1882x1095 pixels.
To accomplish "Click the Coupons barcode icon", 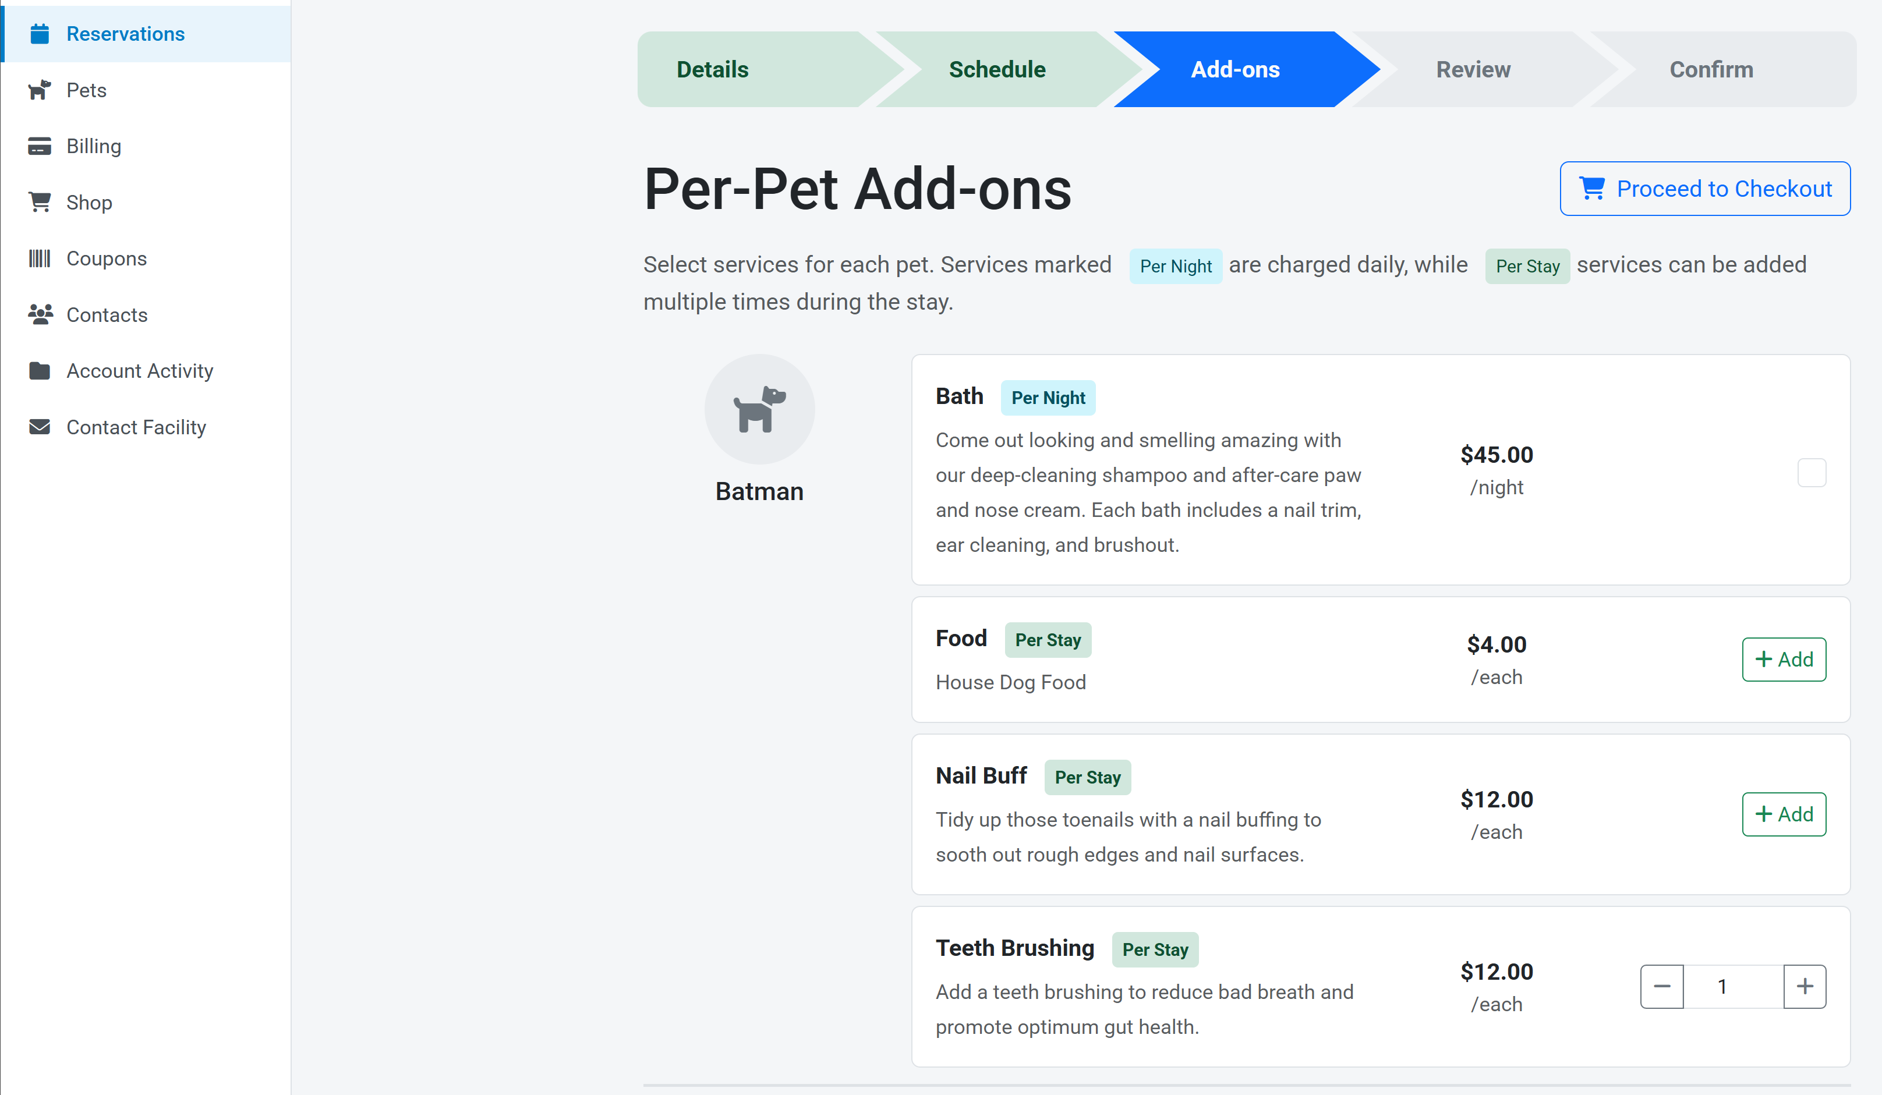I will coord(40,258).
